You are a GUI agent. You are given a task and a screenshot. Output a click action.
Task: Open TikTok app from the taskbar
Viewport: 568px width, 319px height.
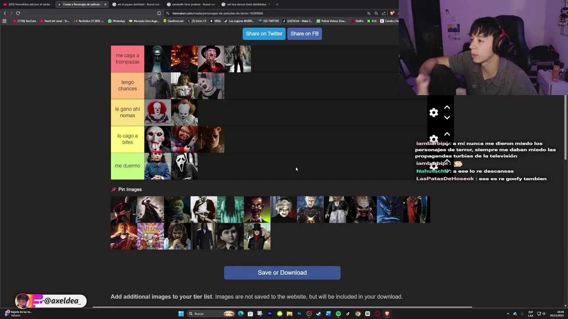point(348,314)
